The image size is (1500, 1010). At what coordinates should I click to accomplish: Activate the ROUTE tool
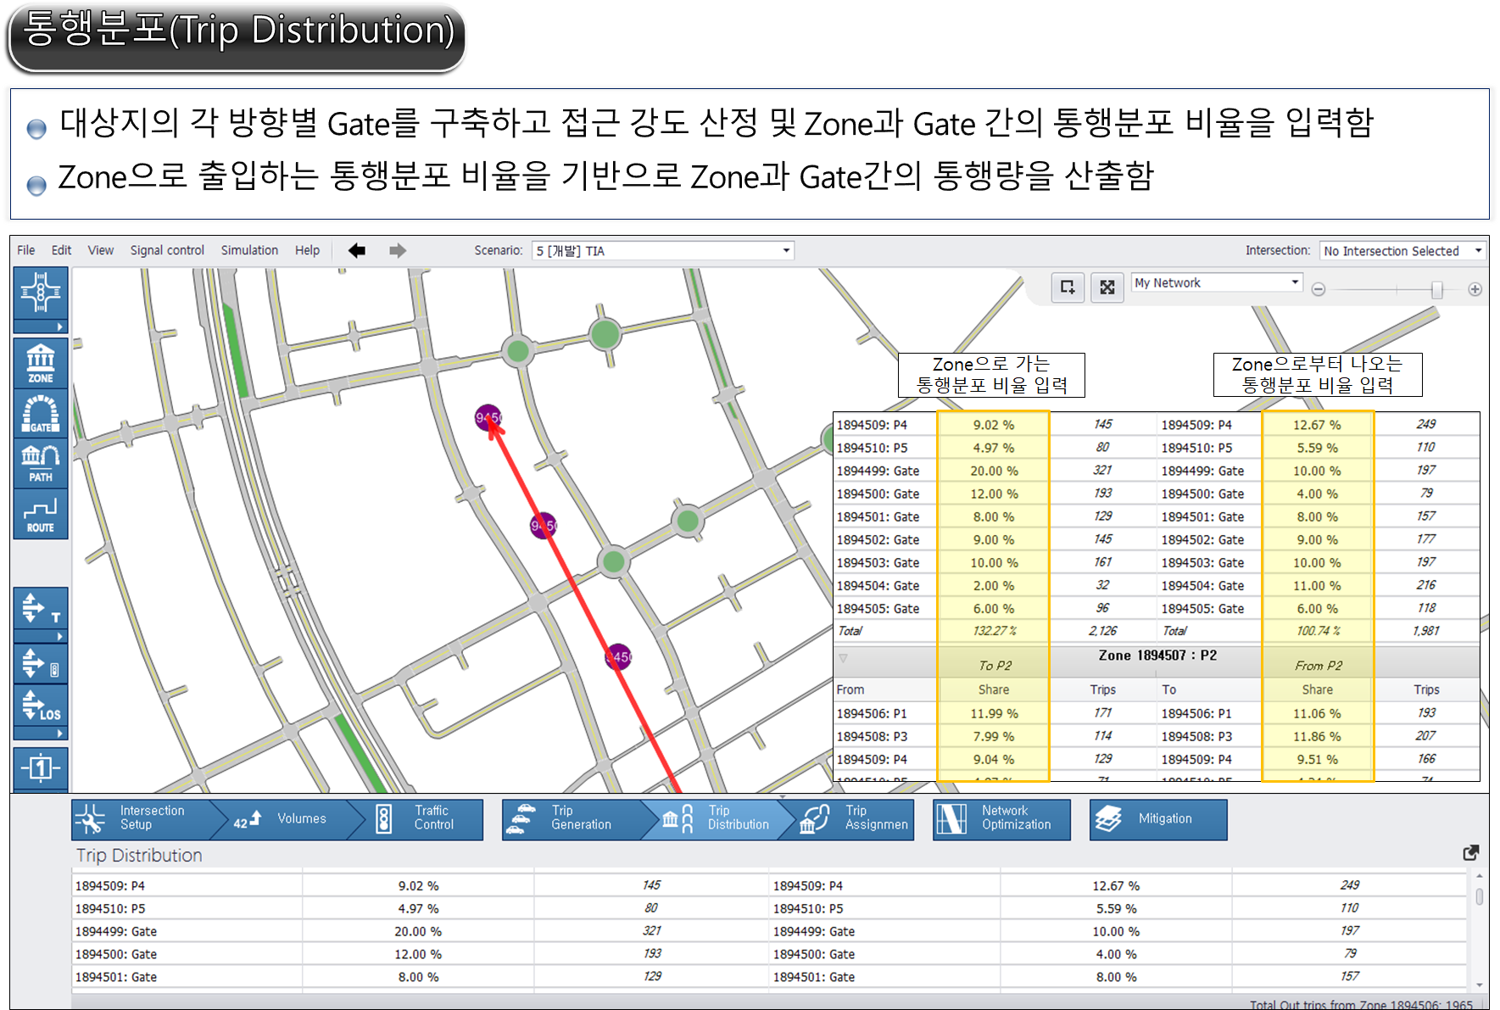[40, 514]
